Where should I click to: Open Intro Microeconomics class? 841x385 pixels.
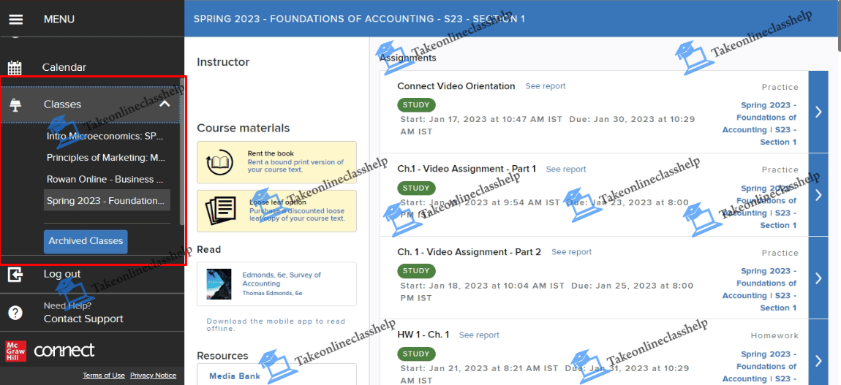pos(105,136)
